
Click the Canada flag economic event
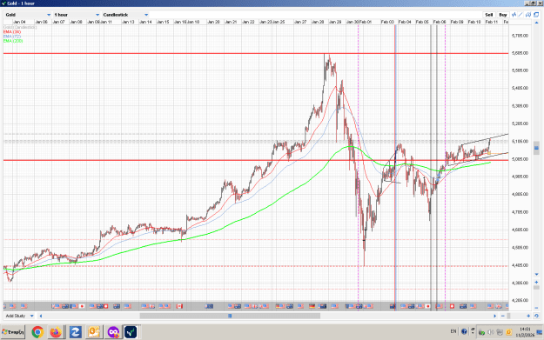179,306
